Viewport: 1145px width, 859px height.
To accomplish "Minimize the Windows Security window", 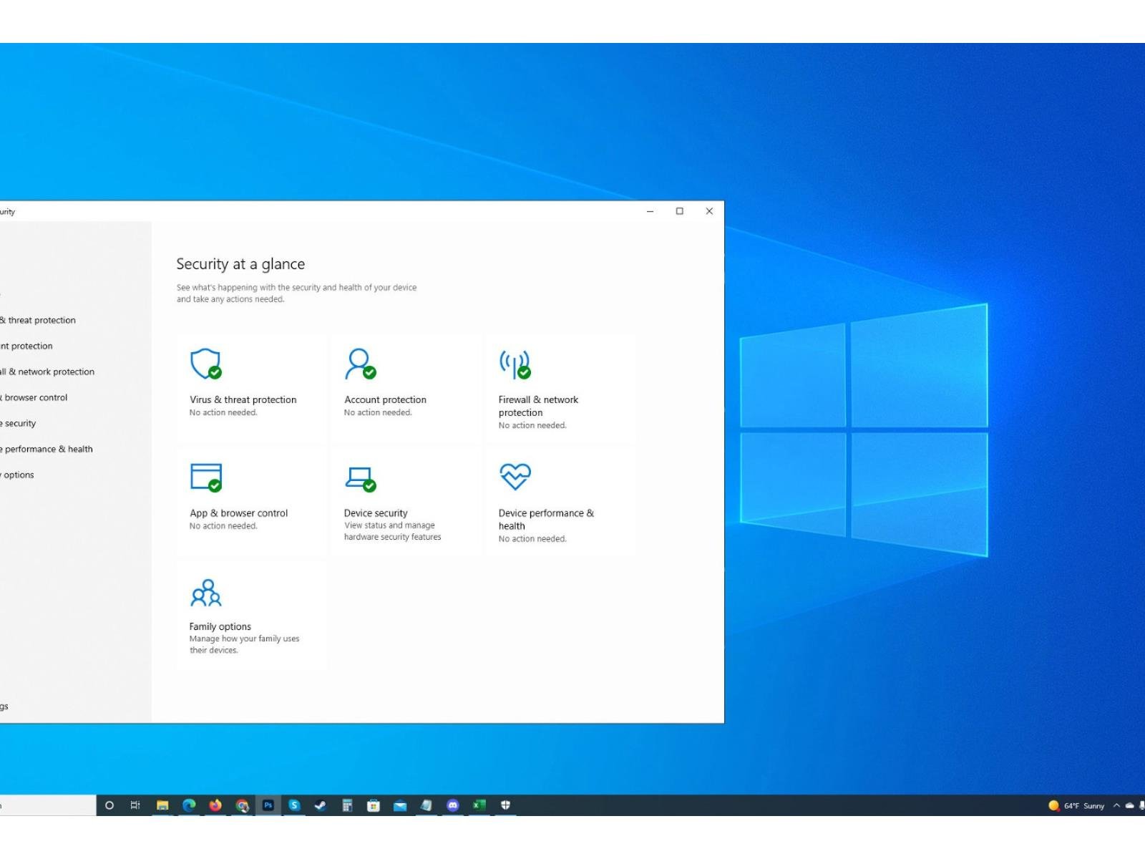I will click(x=650, y=211).
